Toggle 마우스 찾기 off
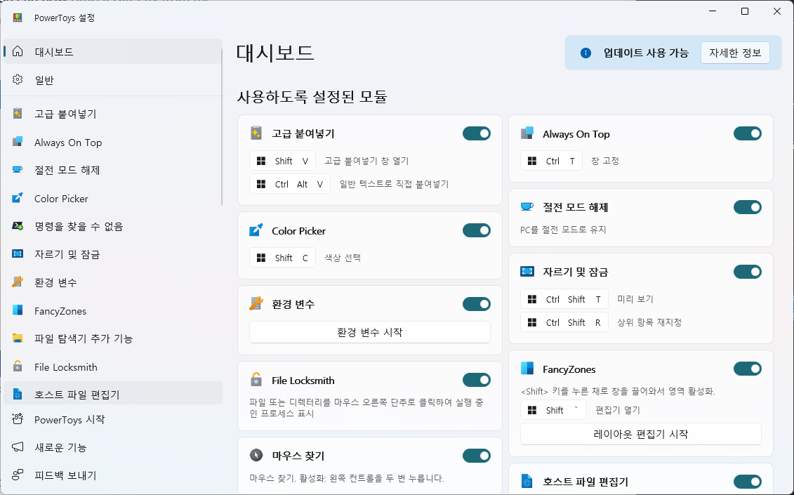 (x=477, y=455)
